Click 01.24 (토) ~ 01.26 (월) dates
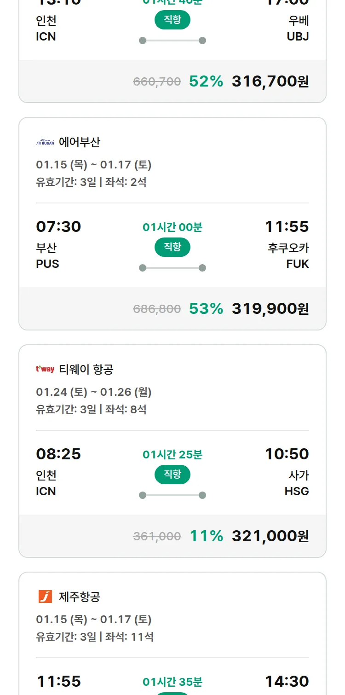Viewport: 345px width, 695px height. 94,392
